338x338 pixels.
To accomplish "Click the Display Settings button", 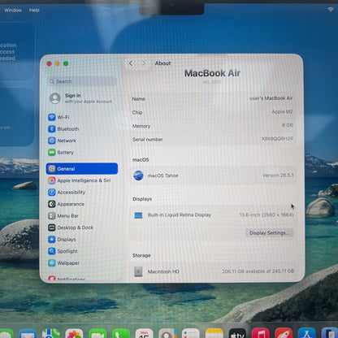I will point(270,233).
